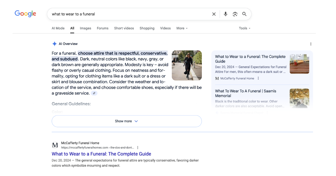This screenshot has height=176, width=336.
Task: Click the result snippet dated Dec 20, 2024
Action: (125, 163)
